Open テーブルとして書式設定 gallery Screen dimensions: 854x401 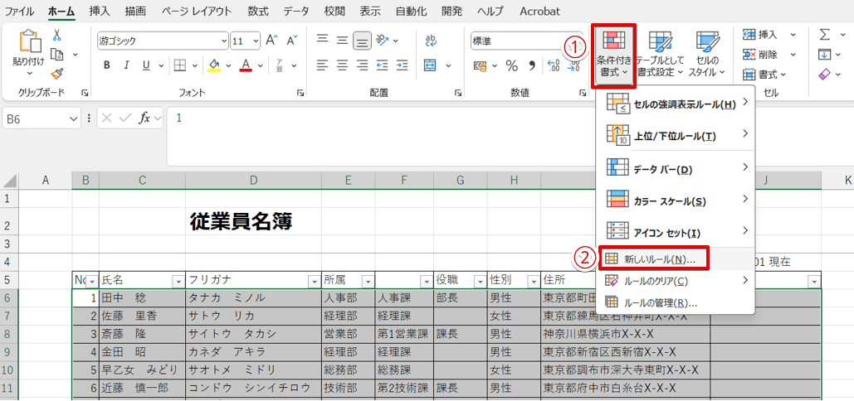(x=660, y=55)
